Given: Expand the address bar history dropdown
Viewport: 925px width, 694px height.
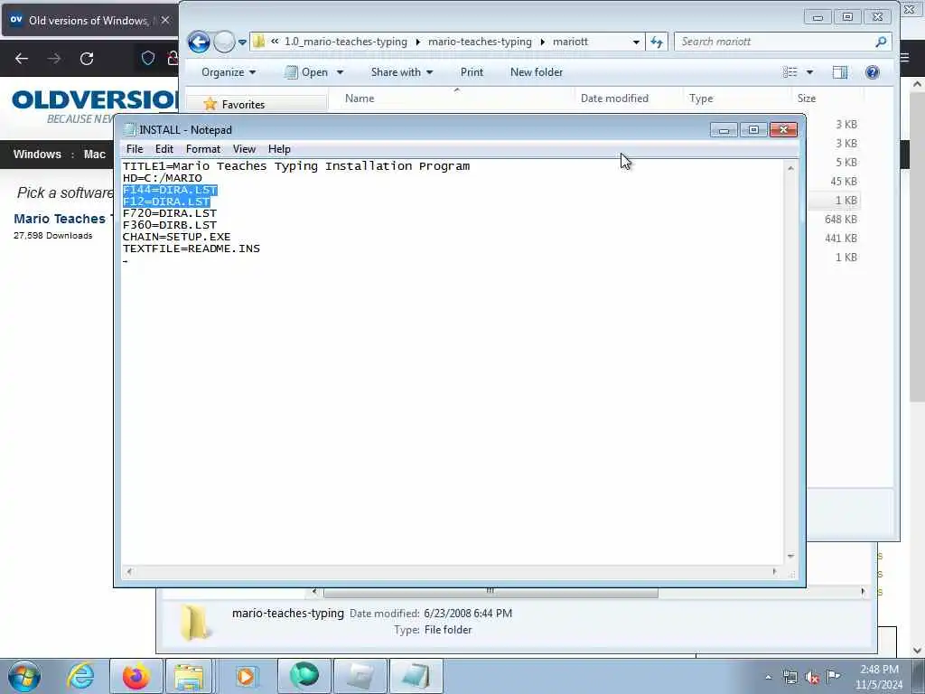Looking at the screenshot, I should (636, 42).
